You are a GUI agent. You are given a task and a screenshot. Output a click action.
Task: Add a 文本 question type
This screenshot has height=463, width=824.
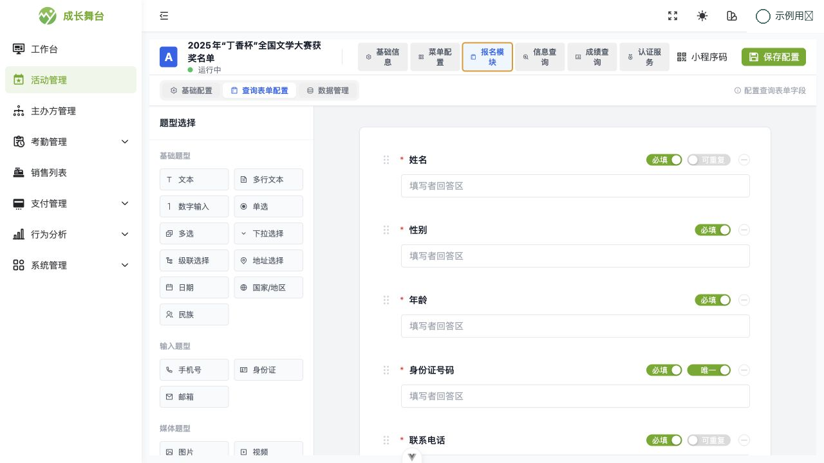pyautogui.click(x=194, y=179)
